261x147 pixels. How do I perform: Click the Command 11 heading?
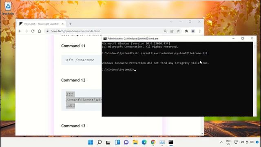(73, 46)
